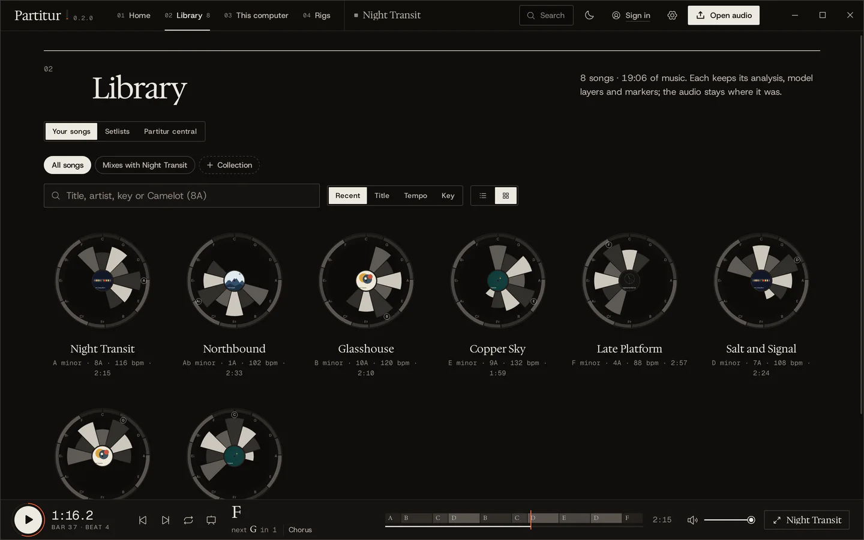Skip to the next section
Screen dimensions: 864x540
pos(166,520)
